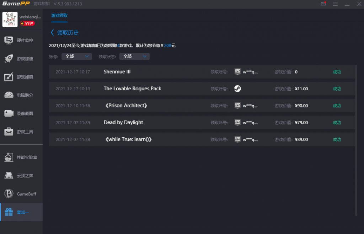The height and width of the screenshot is (234, 364).
Task: Click the back arrow beside 领取历史
Action: click(52, 32)
